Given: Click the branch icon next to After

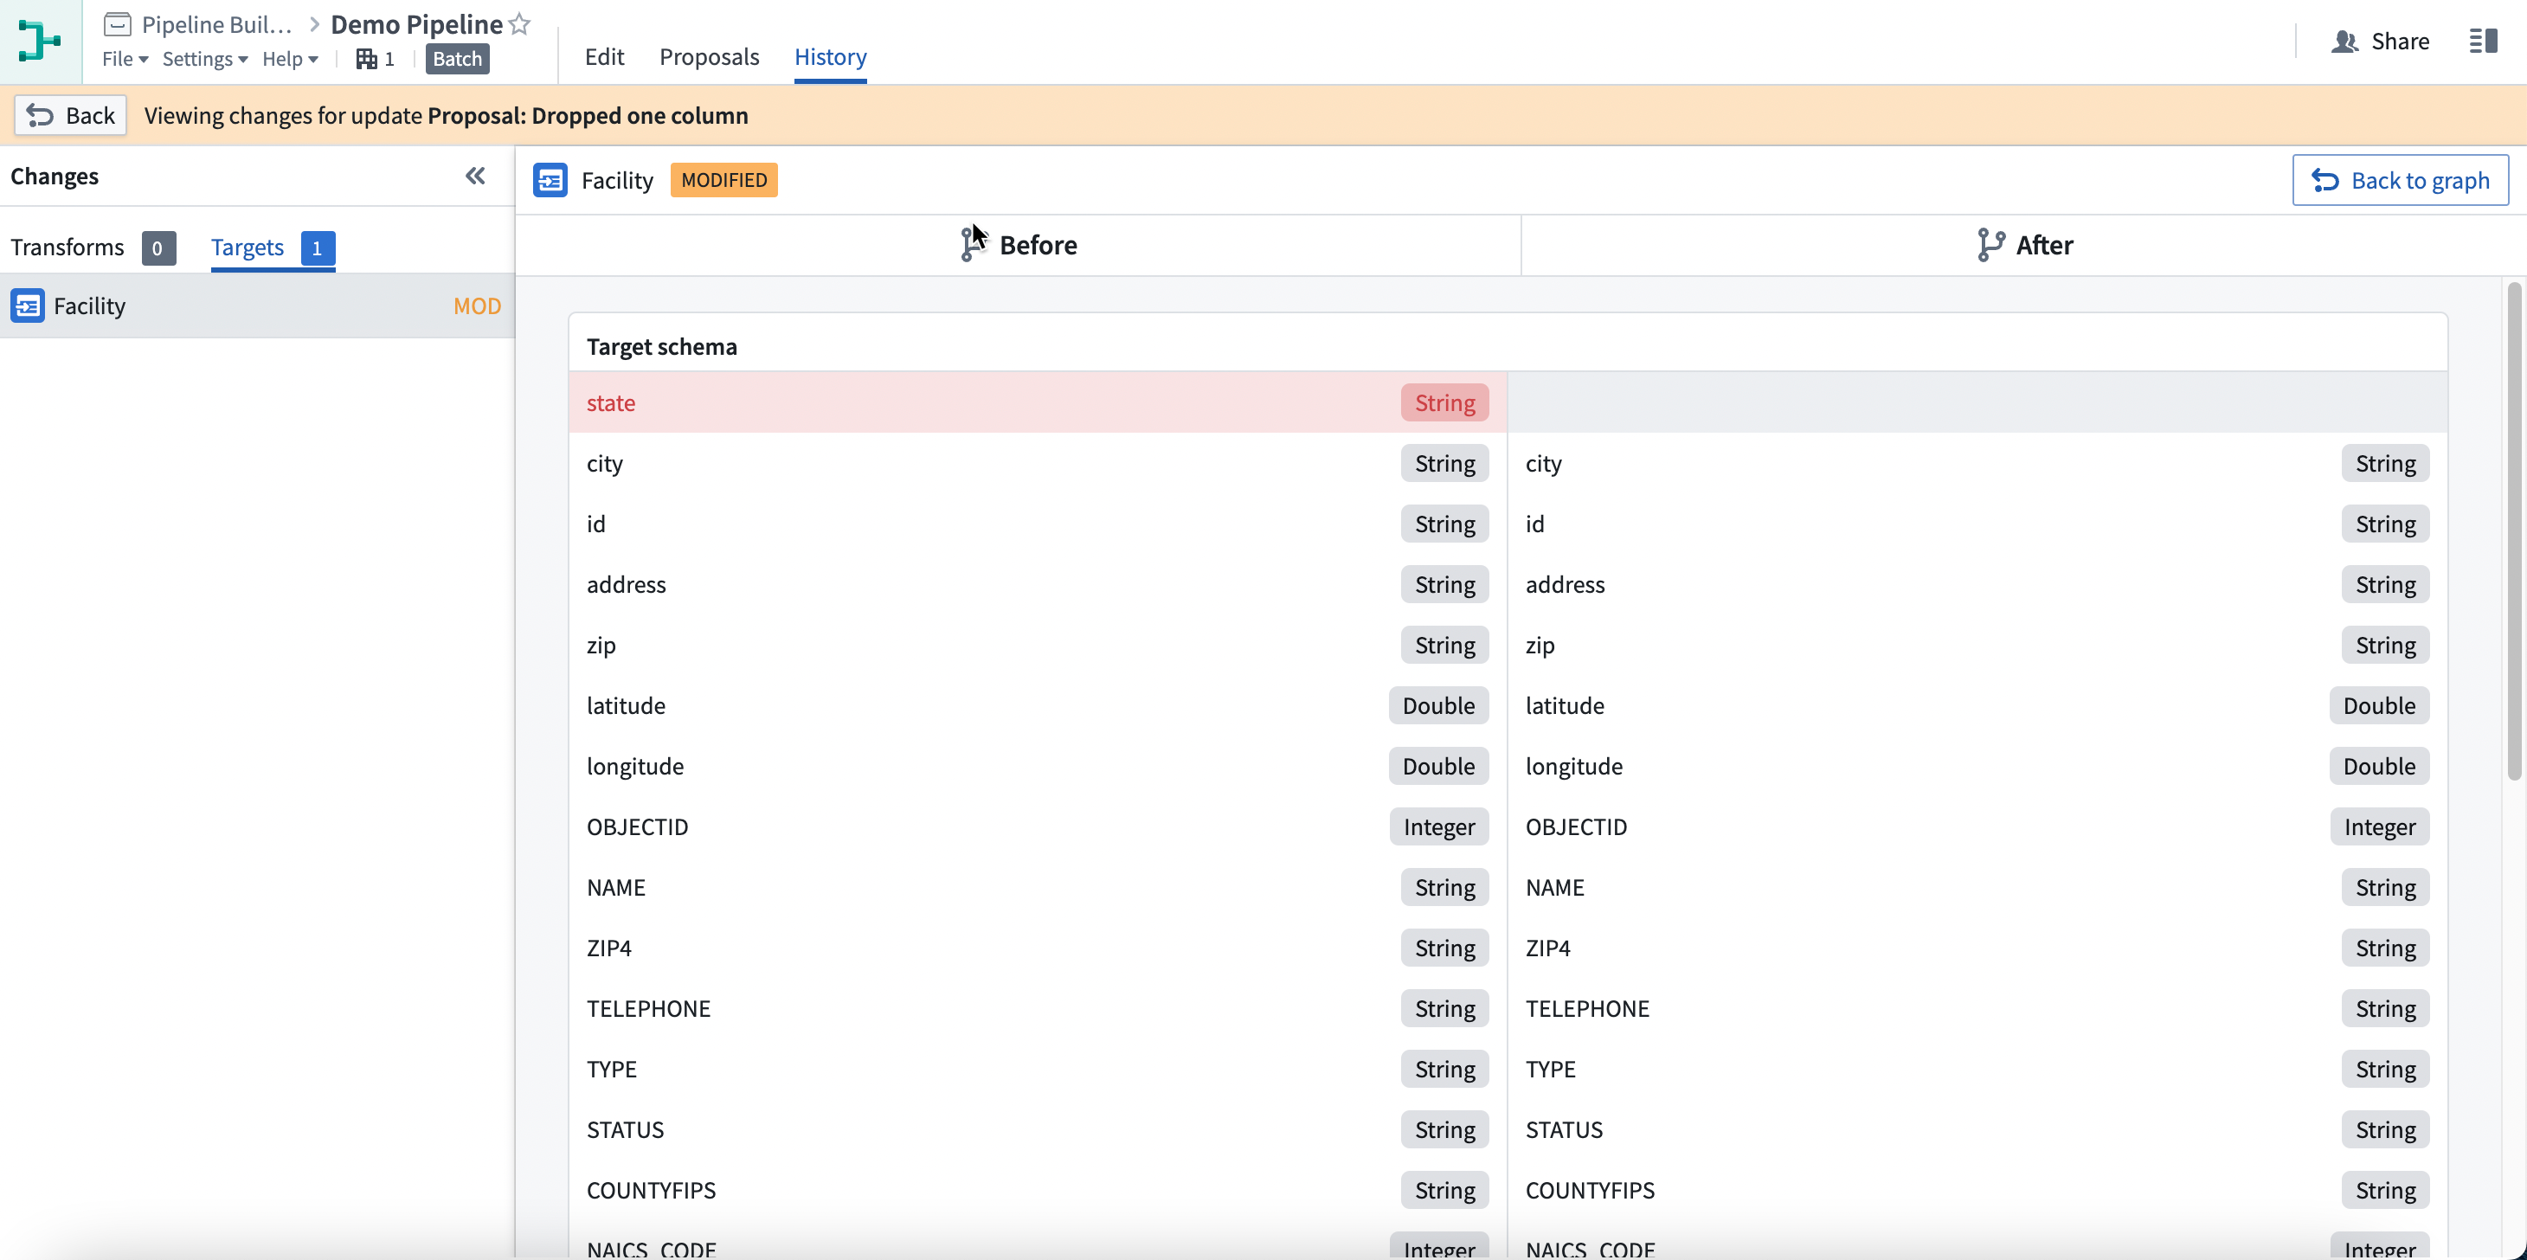Looking at the screenshot, I should point(1991,244).
